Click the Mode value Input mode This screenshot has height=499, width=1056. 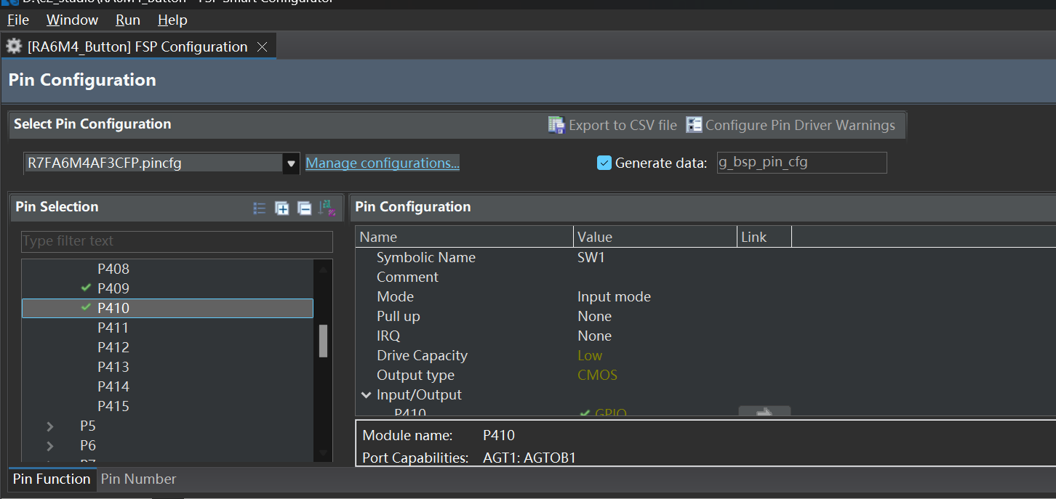point(614,297)
